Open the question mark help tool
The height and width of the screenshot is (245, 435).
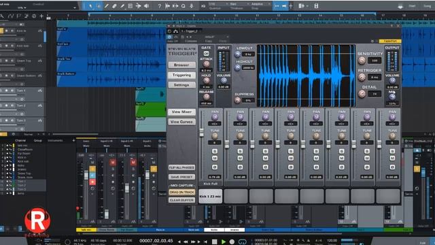[159, 6]
